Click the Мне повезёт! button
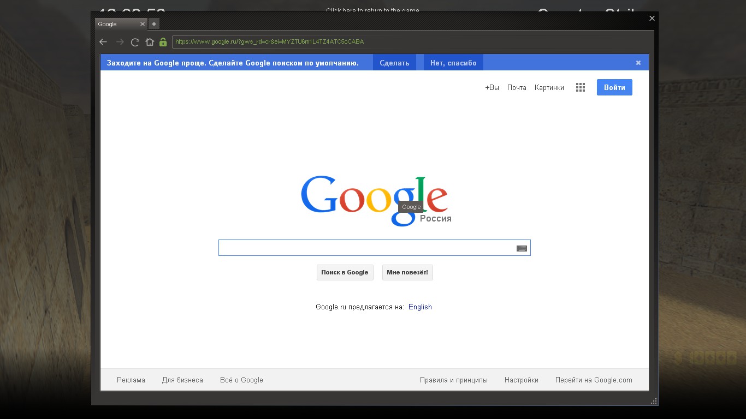This screenshot has width=746, height=419. [x=407, y=273]
